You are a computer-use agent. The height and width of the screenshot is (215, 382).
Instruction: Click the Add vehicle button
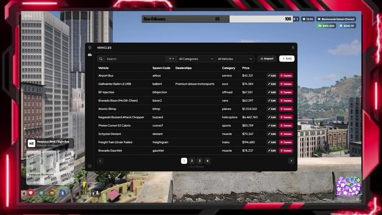click(287, 59)
